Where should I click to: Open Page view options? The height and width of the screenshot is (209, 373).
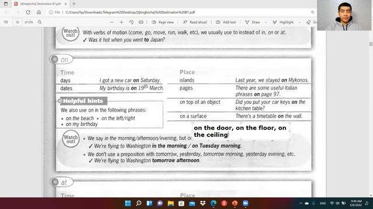tap(163, 22)
